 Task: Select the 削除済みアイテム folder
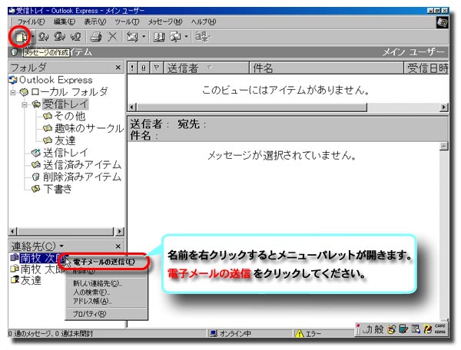tap(82, 177)
